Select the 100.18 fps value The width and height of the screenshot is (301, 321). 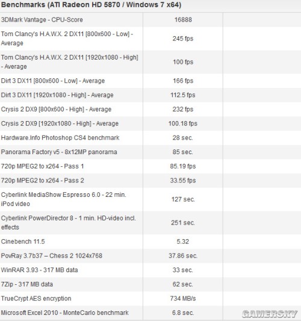tap(183, 123)
